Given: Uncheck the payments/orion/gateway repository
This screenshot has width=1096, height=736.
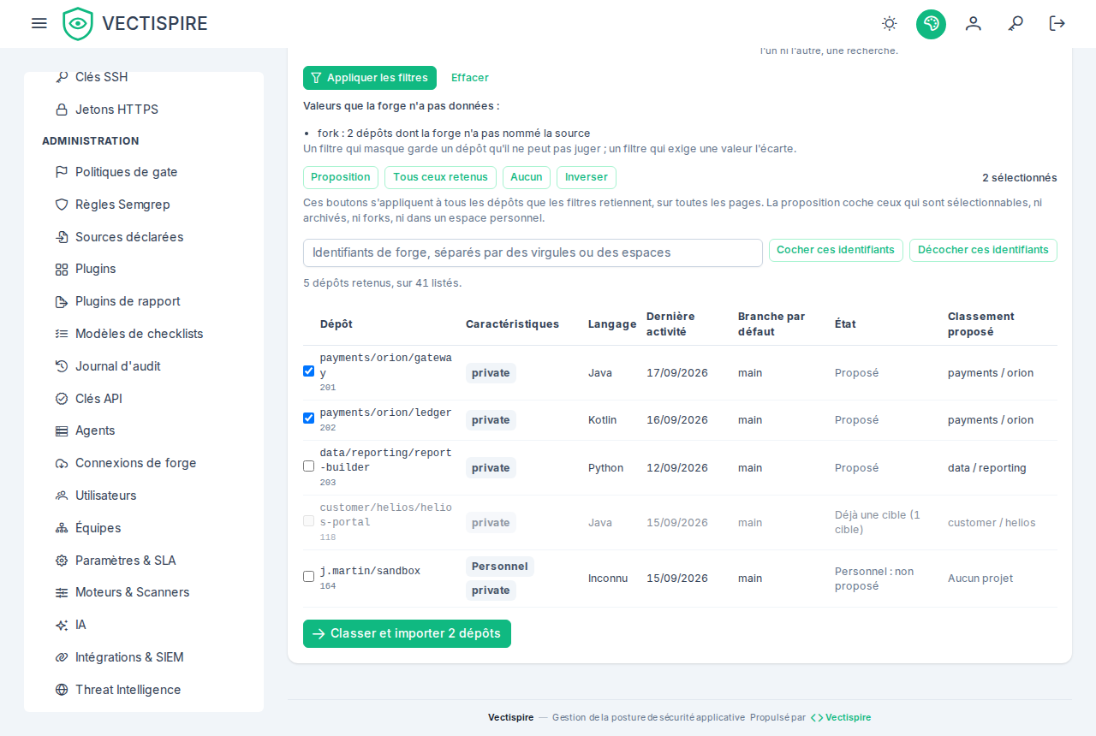Looking at the screenshot, I should coord(309,371).
